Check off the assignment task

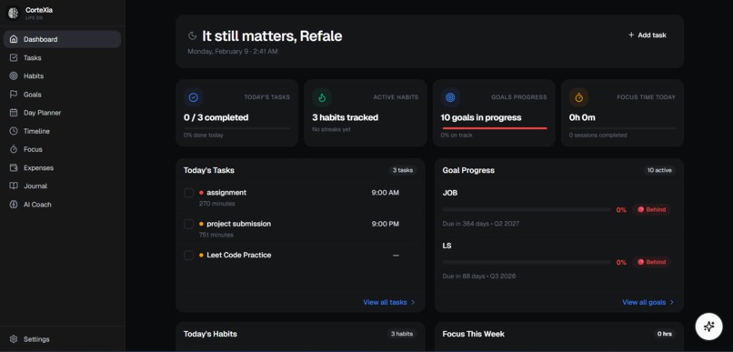click(188, 193)
